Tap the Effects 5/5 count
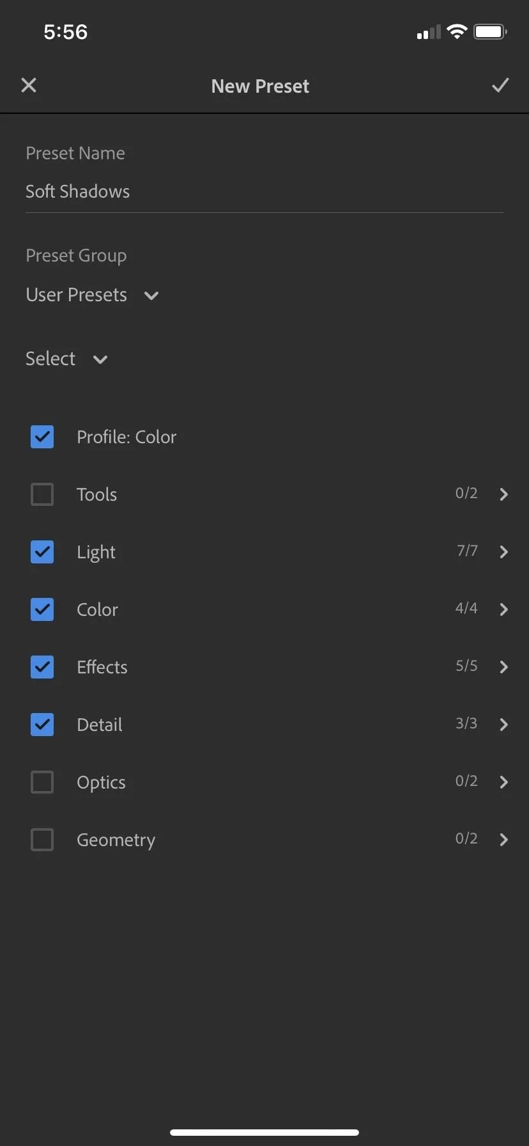 tap(466, 666)
